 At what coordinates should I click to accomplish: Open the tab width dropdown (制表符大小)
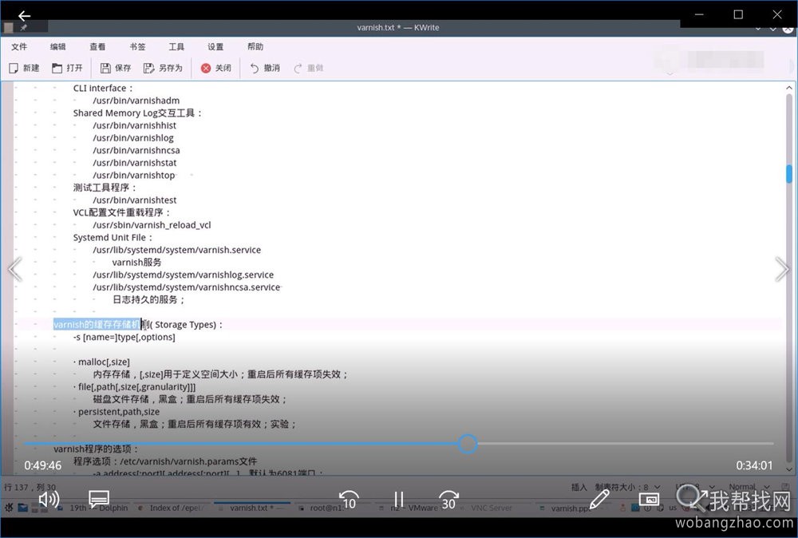627,487
